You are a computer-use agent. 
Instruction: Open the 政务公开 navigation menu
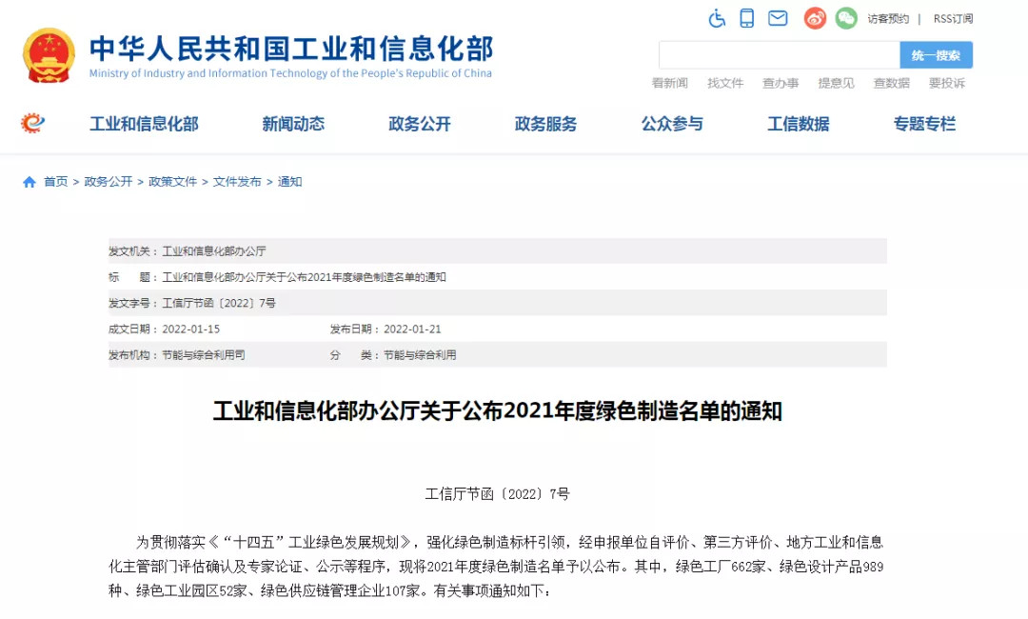[x=420, y=124]
